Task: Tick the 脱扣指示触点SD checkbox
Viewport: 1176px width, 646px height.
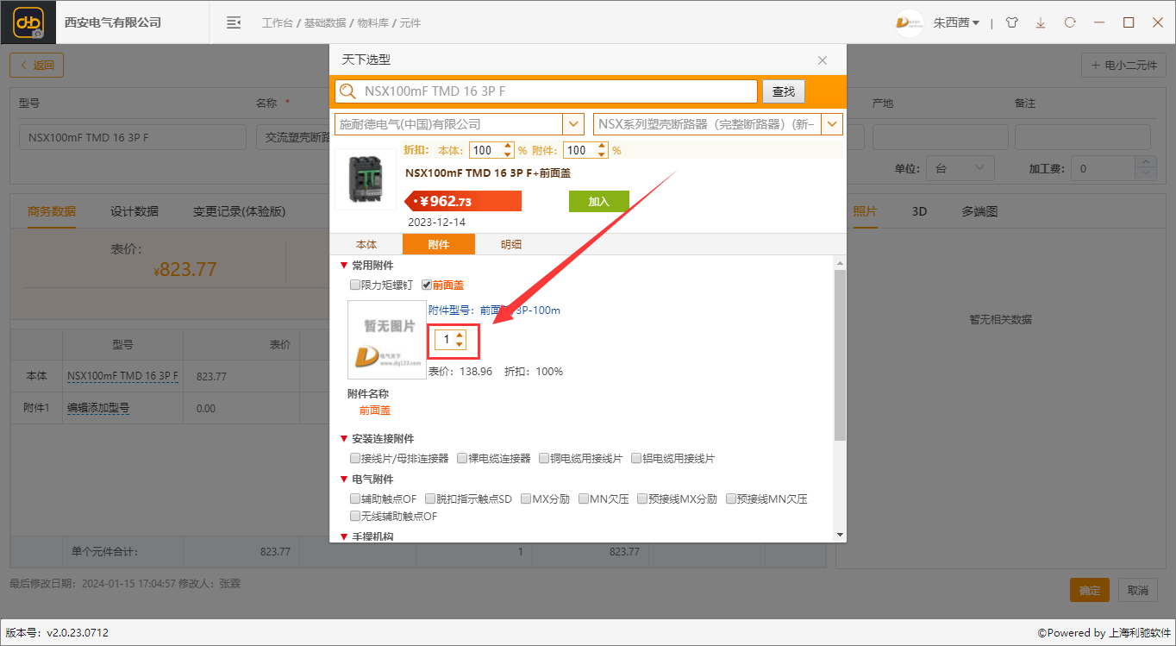Action: point(430,499)
